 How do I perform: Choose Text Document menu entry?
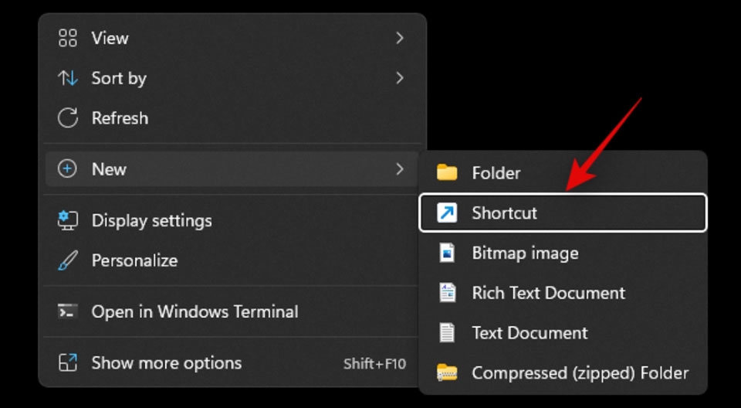(563, 333)
